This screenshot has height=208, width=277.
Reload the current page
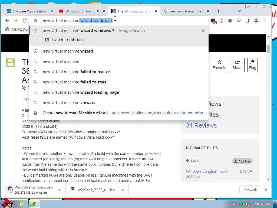(x=25, y=21)
